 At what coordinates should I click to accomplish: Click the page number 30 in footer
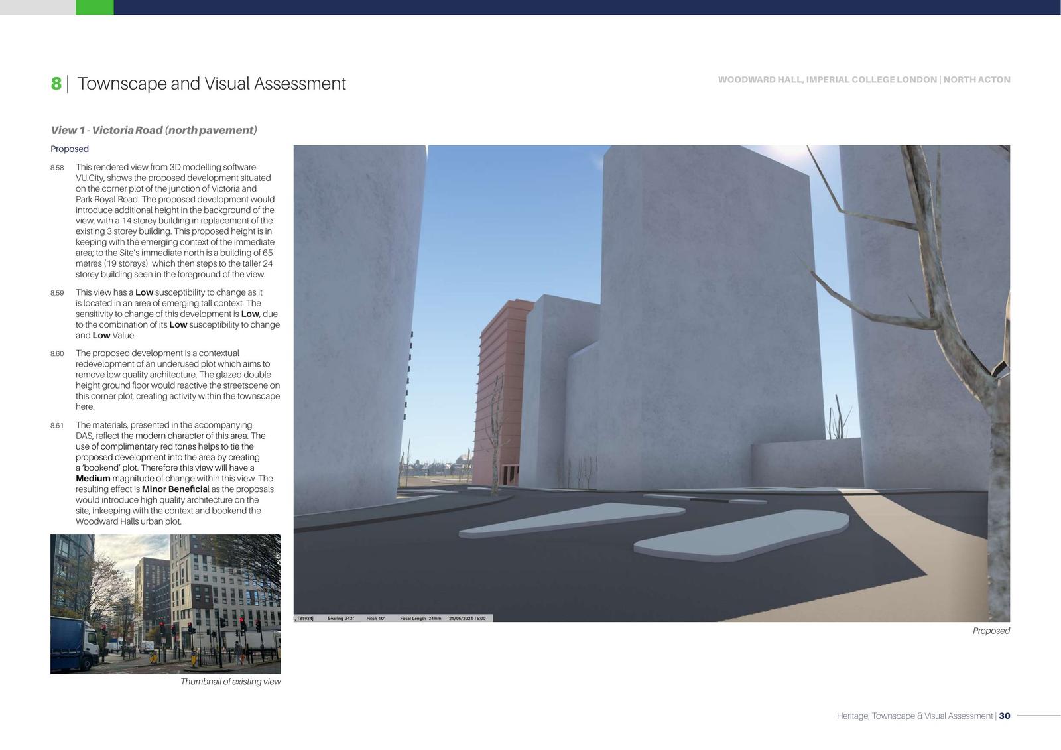1005,716
